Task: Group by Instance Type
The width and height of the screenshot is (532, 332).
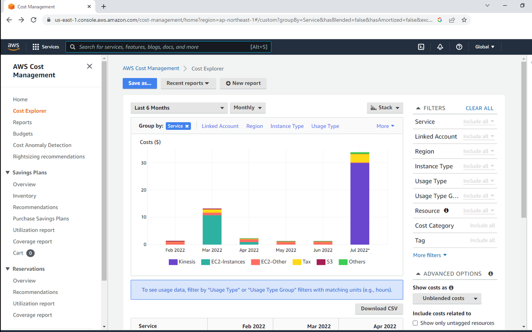Action: pos(287,126)
